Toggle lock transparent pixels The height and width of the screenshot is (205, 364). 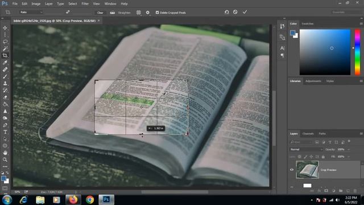[300, 157]
